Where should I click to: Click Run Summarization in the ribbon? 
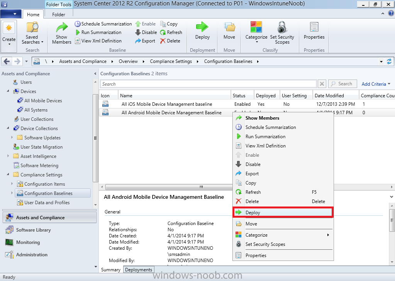pos(98,32)
